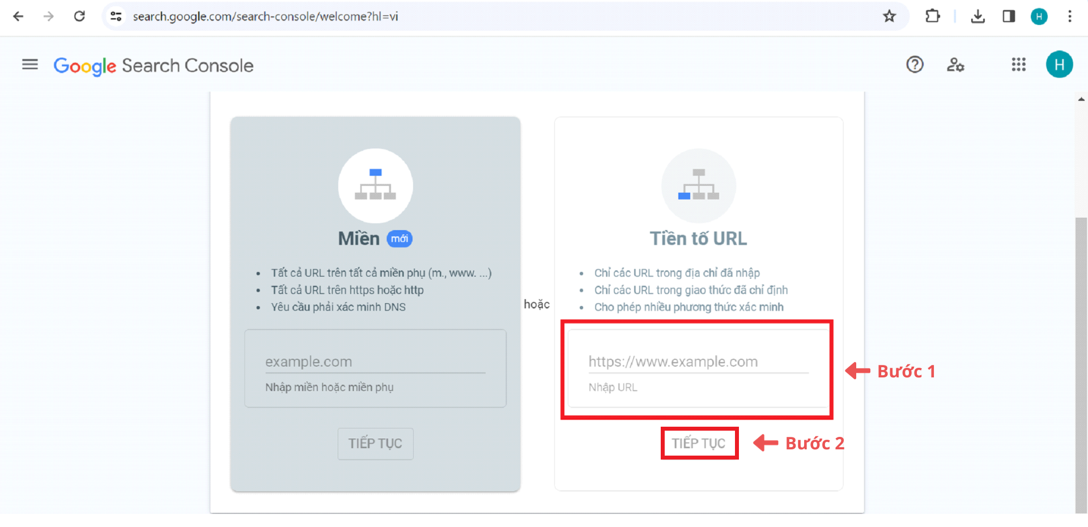Screen dimensions: 1088x527
Task: Open the Search Console help icon
Action: click(915, 65)
